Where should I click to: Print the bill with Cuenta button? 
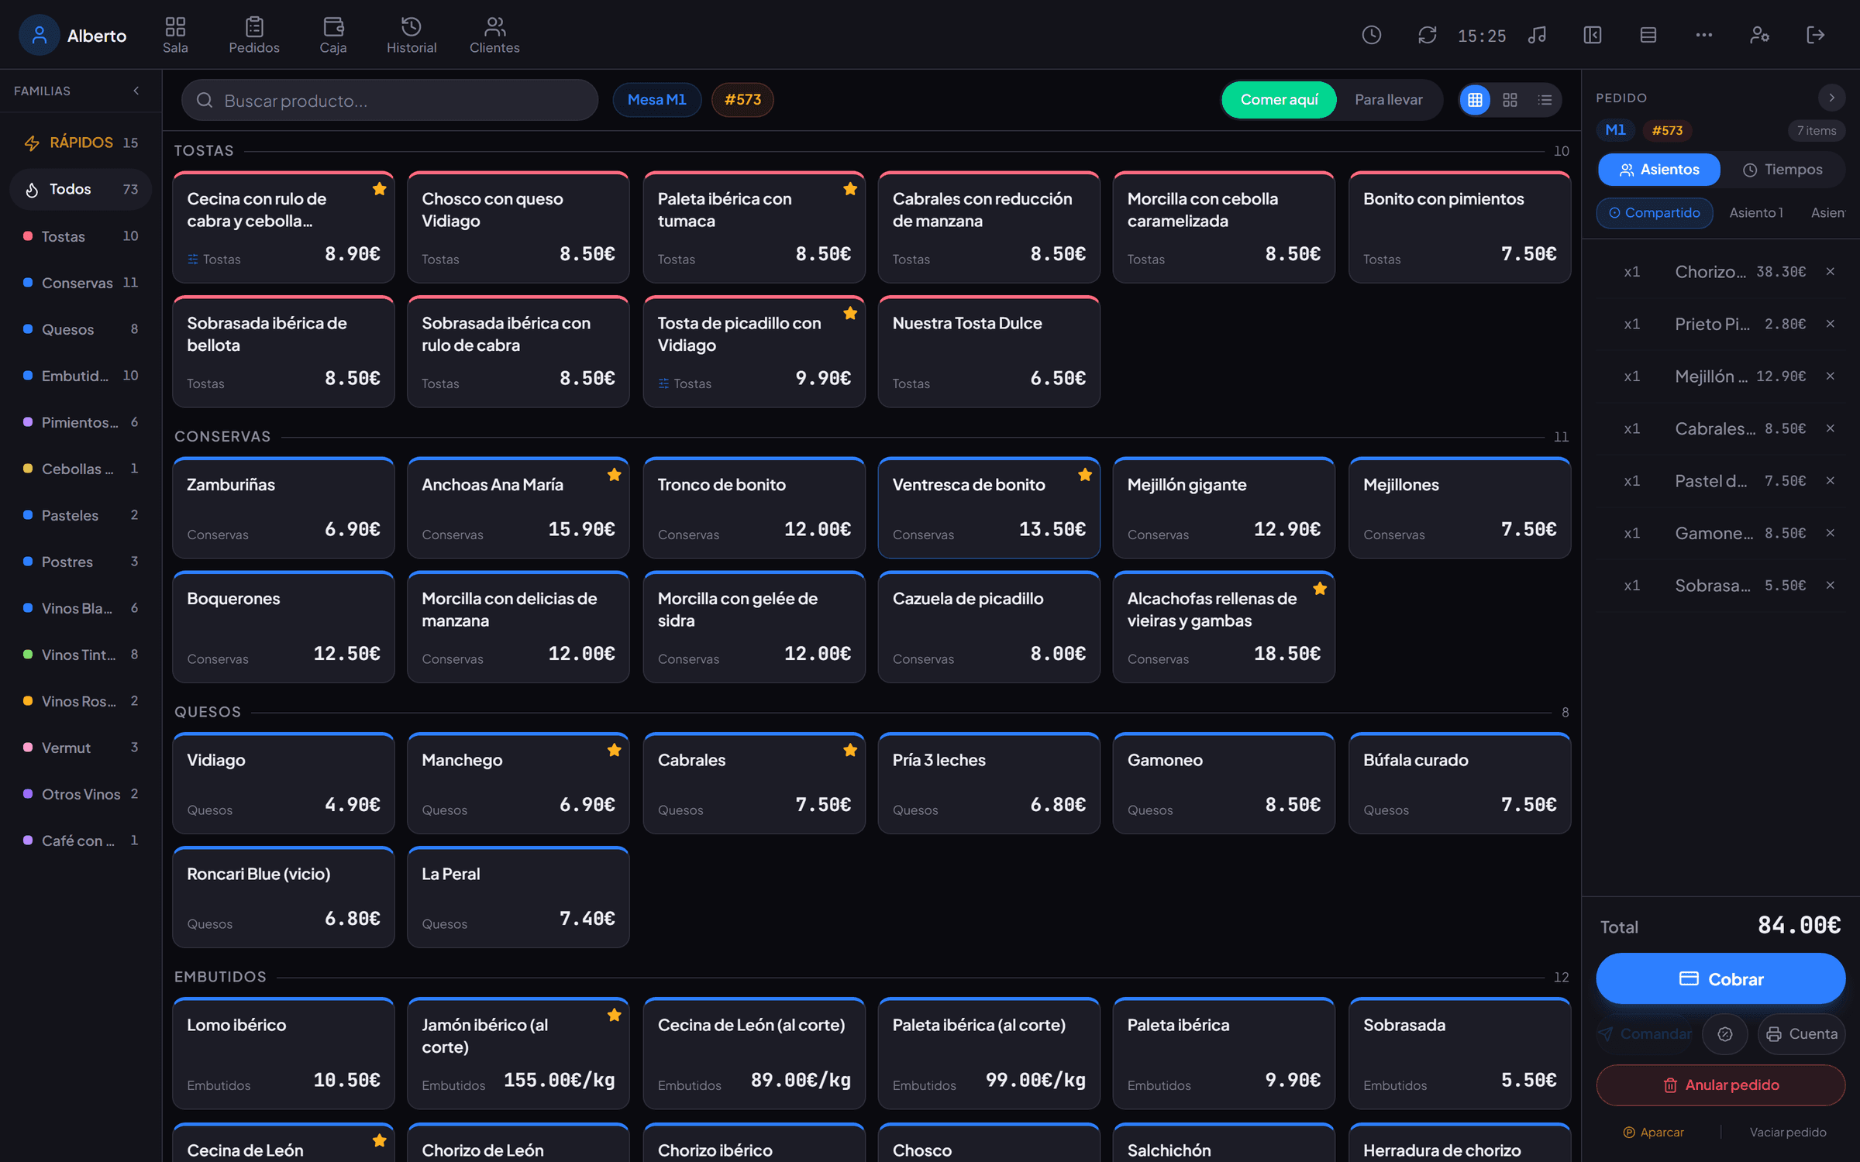(x=1801, y=1034)
